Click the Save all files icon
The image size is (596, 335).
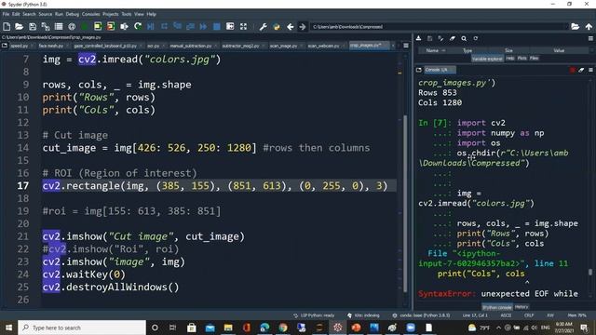click(46, 27)
